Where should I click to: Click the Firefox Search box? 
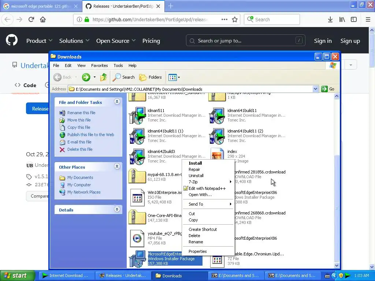[272, 19]
